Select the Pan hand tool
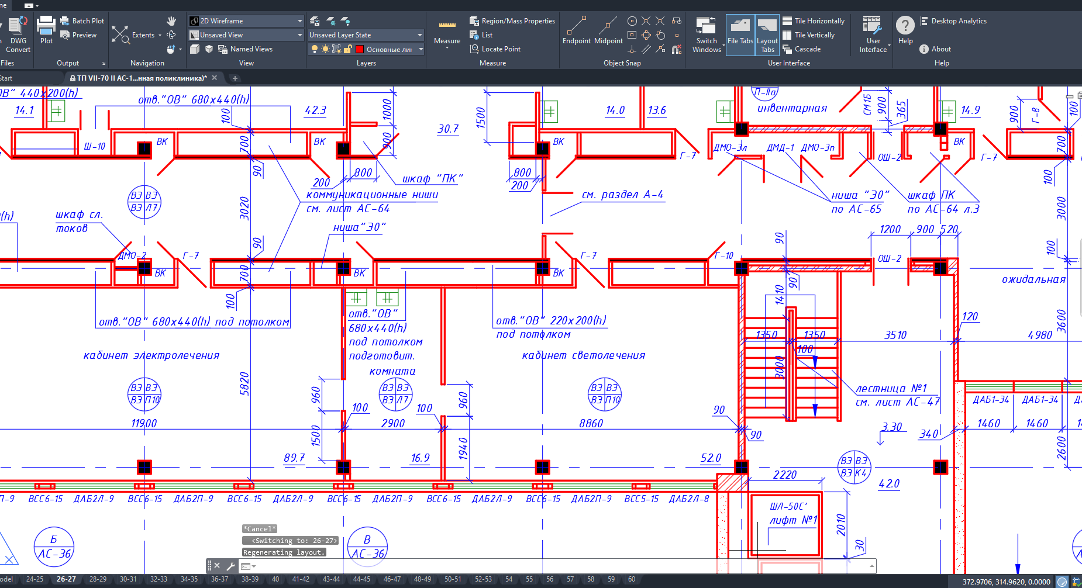Viewport: 1082px width, 588px height. click(171, 21)
